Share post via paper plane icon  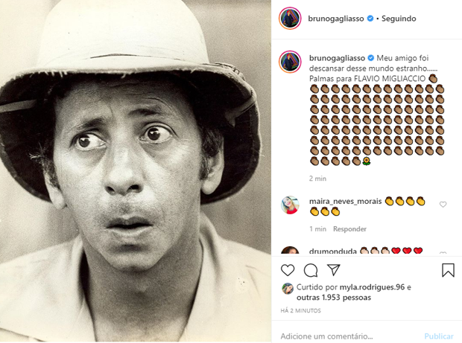(334, 270)
